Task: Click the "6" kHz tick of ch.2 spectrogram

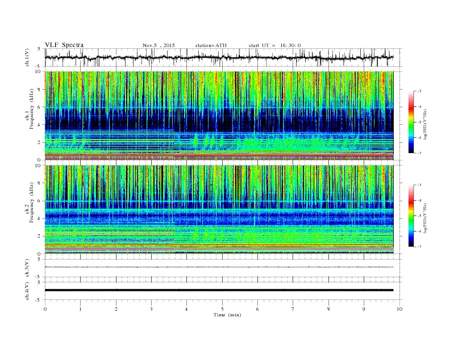Action: (40, 201)
